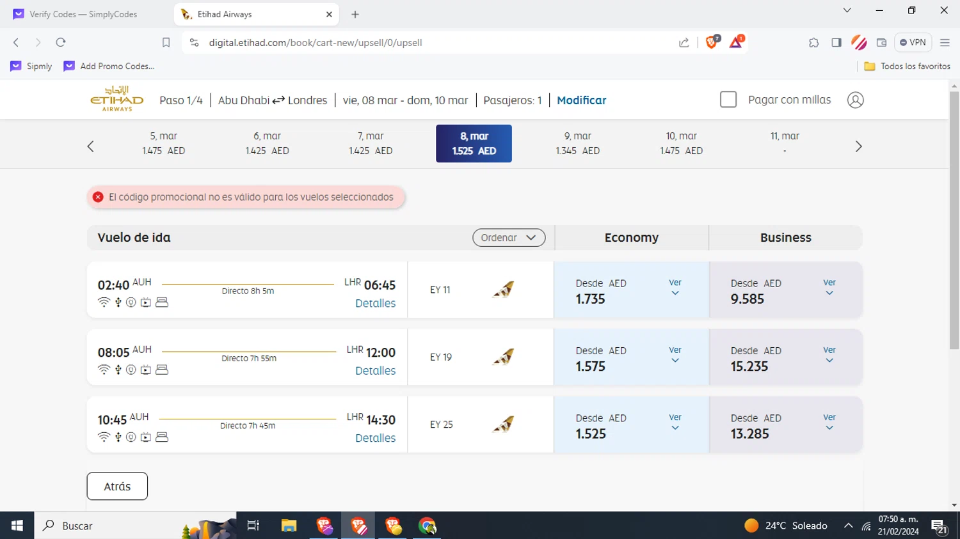
Task: Click the aircraft tail icon for EY 19
Action: click(504, 357)
